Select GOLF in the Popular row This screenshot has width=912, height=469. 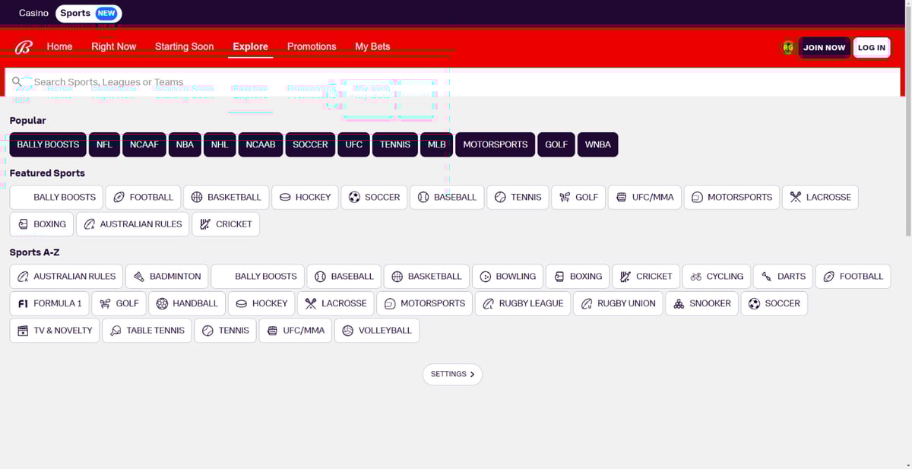click(x=556, y=144)
